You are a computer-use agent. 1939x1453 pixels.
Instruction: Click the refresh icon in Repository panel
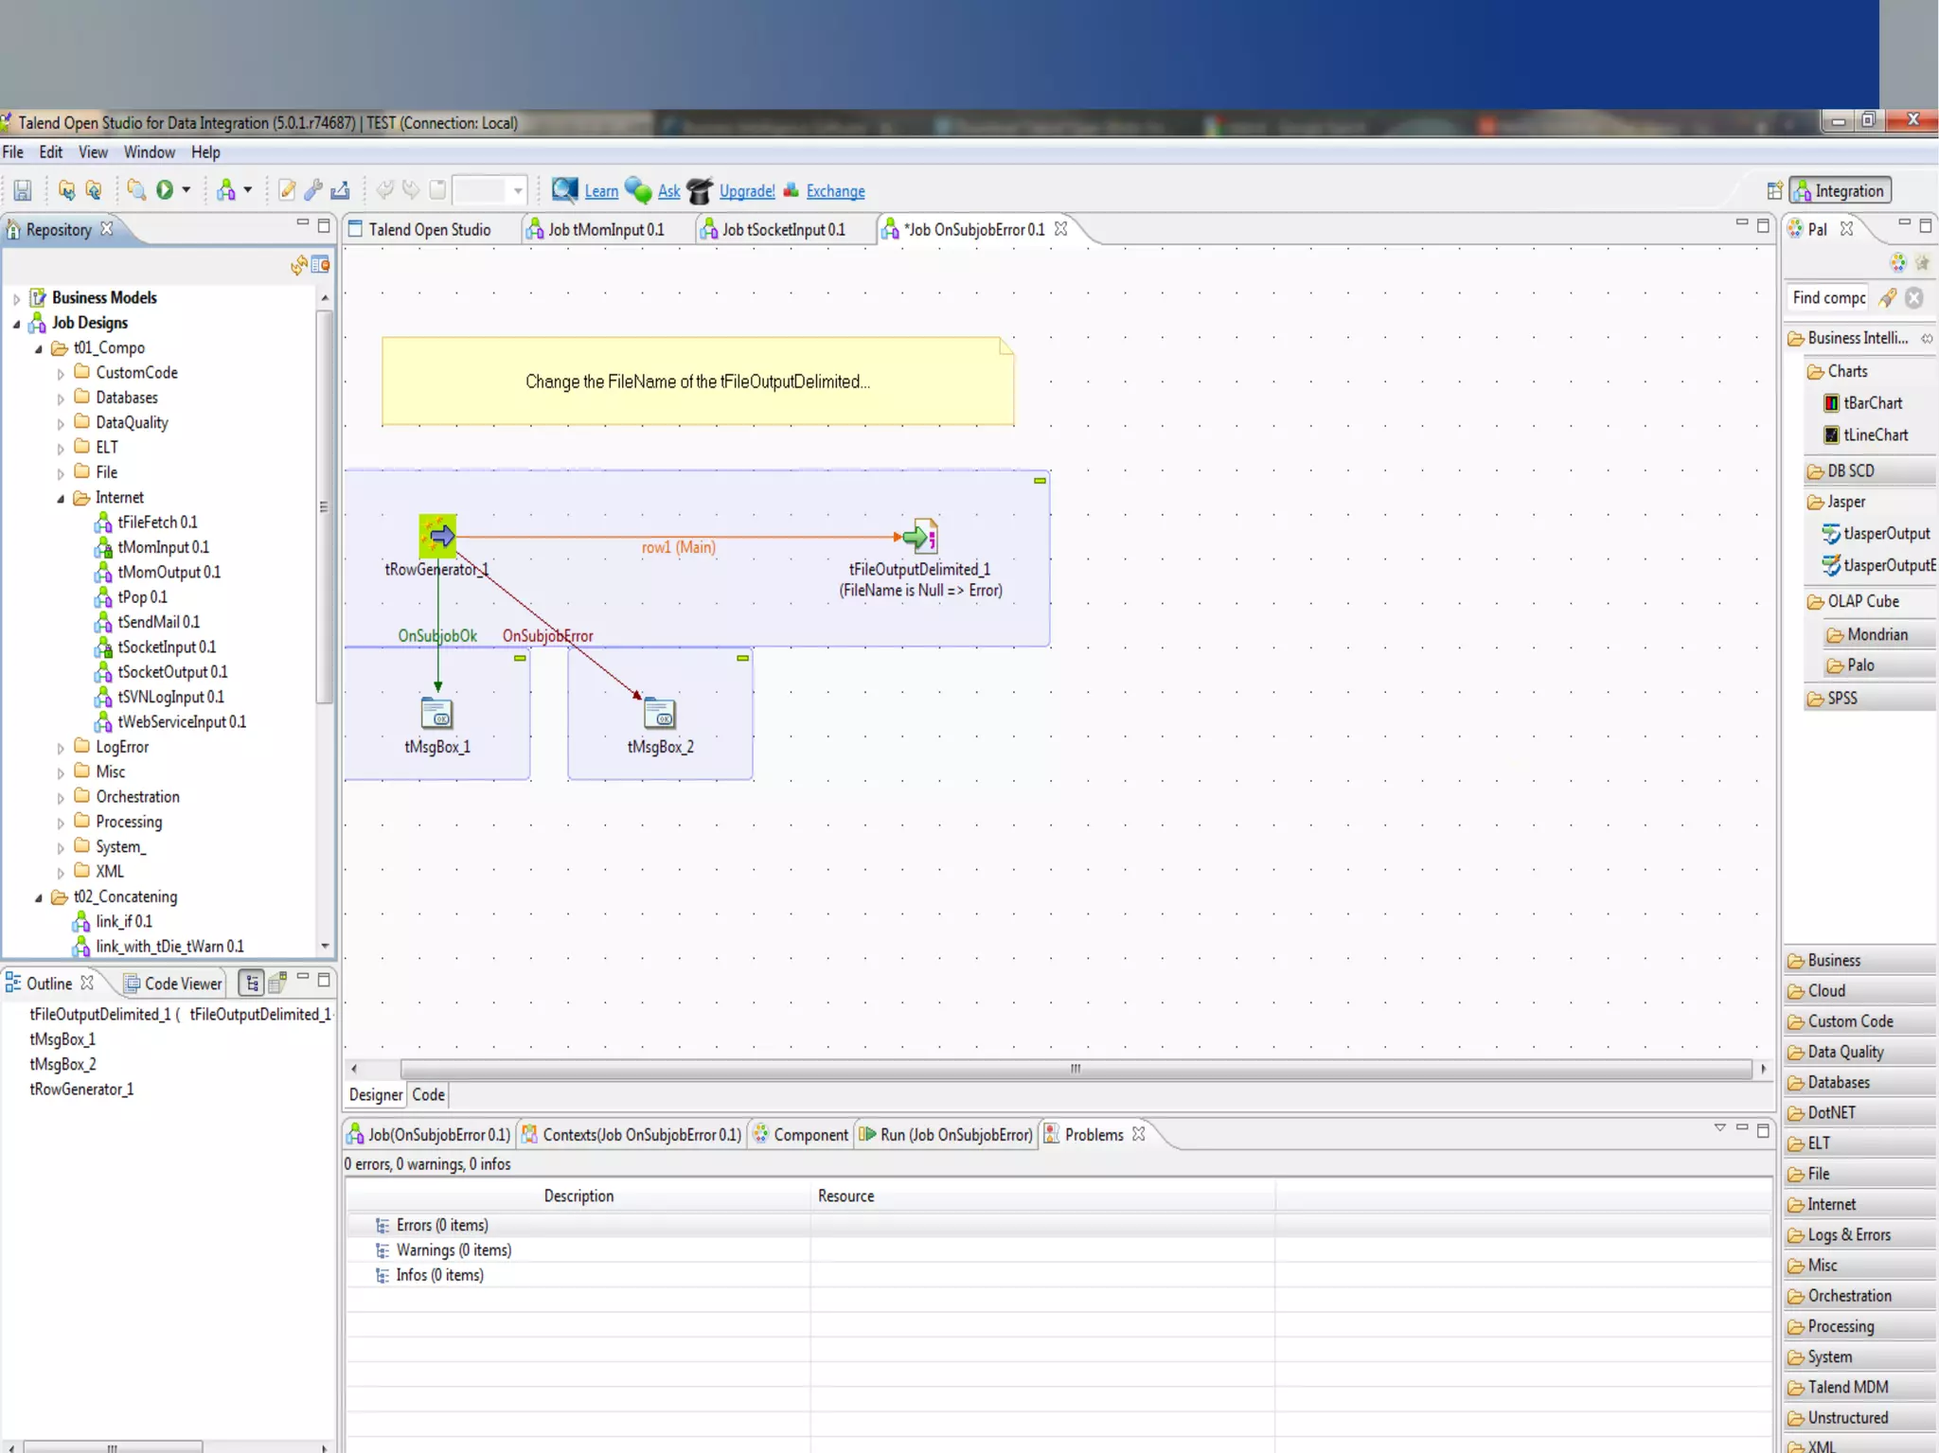[299, 265]
